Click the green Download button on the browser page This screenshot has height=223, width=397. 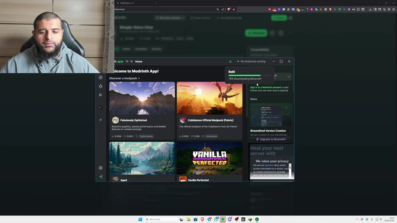tap(256, 33)
